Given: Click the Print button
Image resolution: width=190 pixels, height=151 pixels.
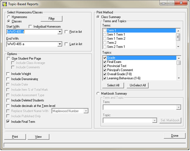Looking at the screenshot, I should (x=15, y=137).
